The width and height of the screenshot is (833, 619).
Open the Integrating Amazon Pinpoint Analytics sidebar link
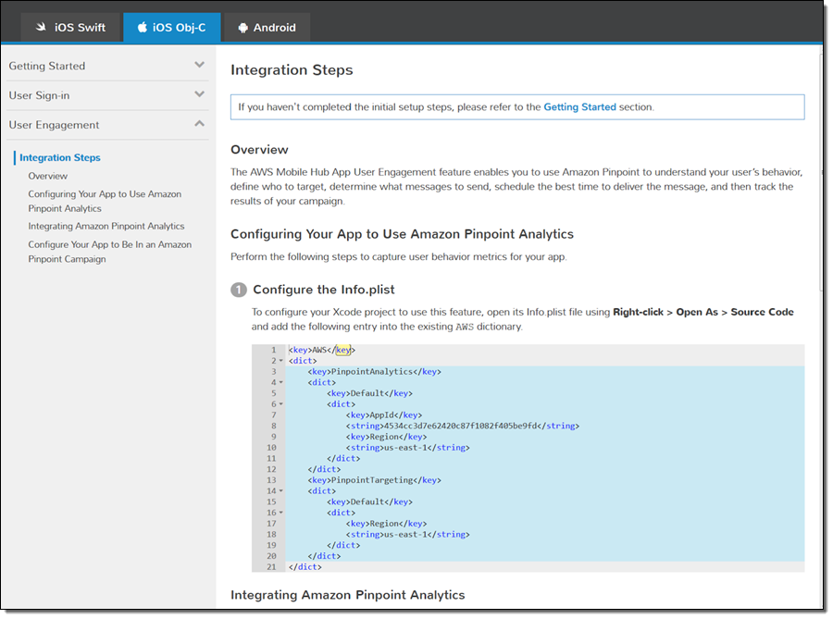point(106,226)
